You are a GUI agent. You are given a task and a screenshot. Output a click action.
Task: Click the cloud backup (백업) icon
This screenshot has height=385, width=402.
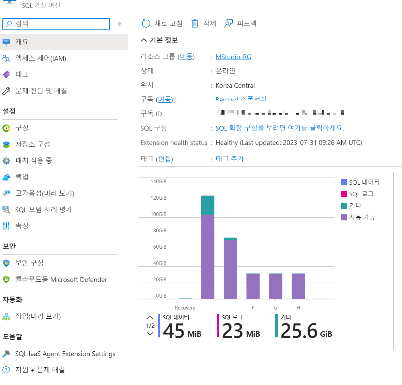pos(6,177)
